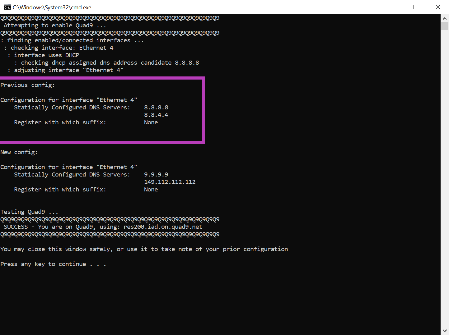Click "You may close this window safely" line
Viewport: 449px width, 335px height.
point(144,249)
